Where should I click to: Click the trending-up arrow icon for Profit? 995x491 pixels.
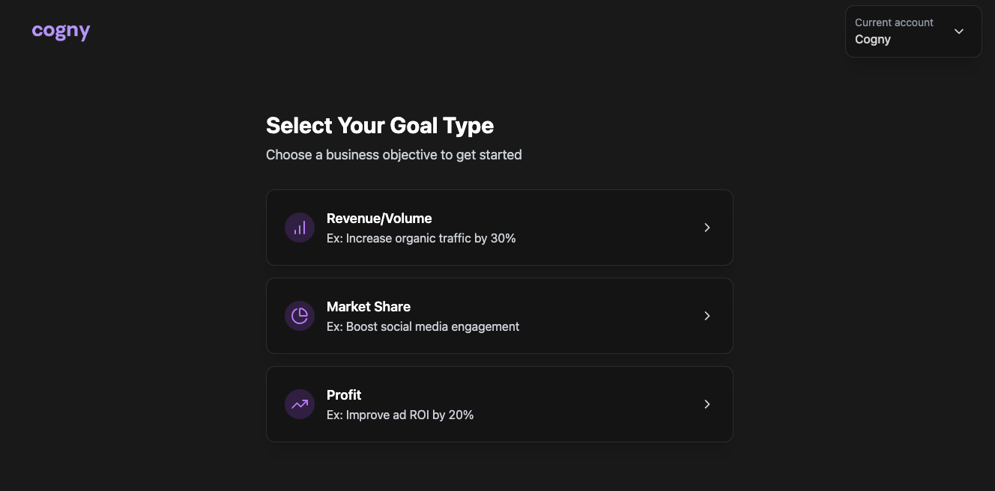tap(300, 404)
